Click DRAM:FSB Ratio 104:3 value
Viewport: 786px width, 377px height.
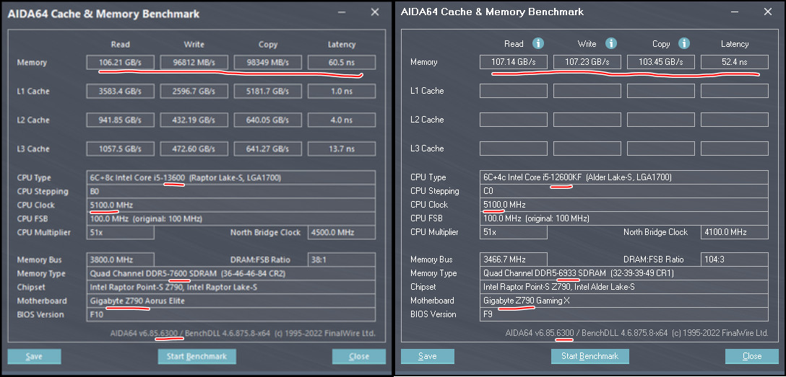(x=735, y=260)
